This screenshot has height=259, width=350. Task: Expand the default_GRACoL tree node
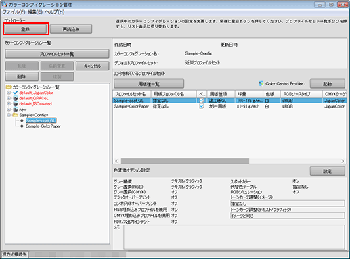click(9, 98)
